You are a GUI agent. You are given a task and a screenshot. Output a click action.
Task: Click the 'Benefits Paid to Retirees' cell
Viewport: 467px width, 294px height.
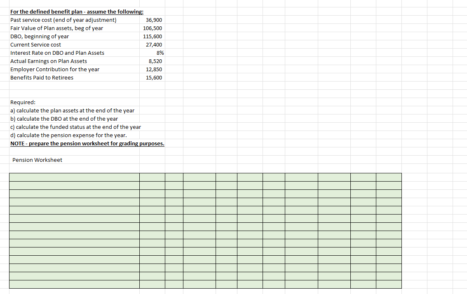(42, 77)
